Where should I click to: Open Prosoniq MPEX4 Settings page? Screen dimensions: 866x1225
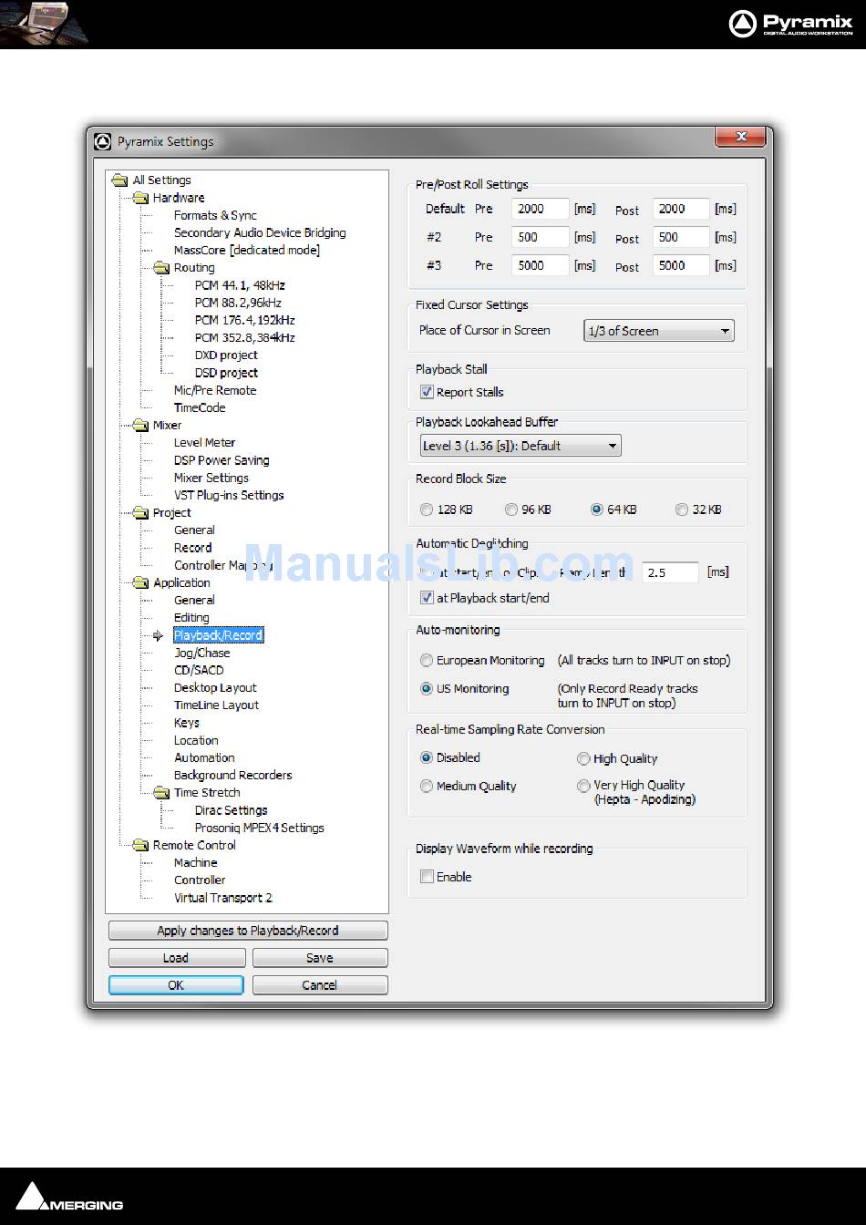[x=260, y=828]
